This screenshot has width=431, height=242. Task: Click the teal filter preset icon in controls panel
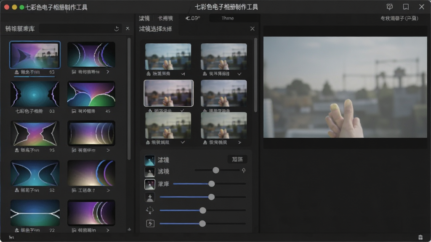pyautogui.click(x=149, y=160)
